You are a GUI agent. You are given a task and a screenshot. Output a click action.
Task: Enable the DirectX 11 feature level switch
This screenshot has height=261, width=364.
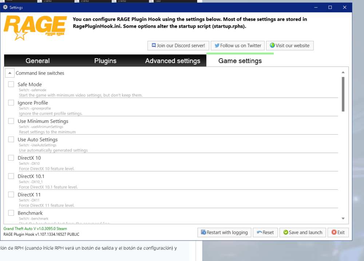coord(11,194)
